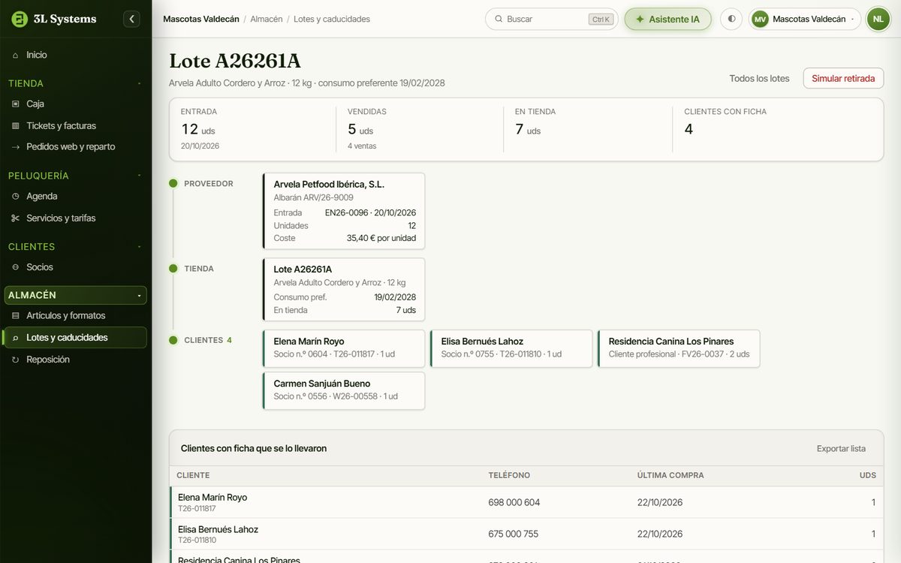The image size is (901, 563).
Task: Click Exportar lista
Action: click(x=841, y=448)
